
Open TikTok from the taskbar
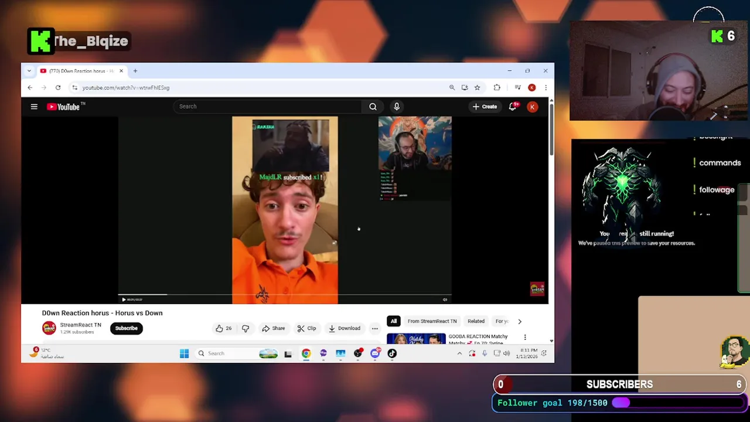point(392,353)
